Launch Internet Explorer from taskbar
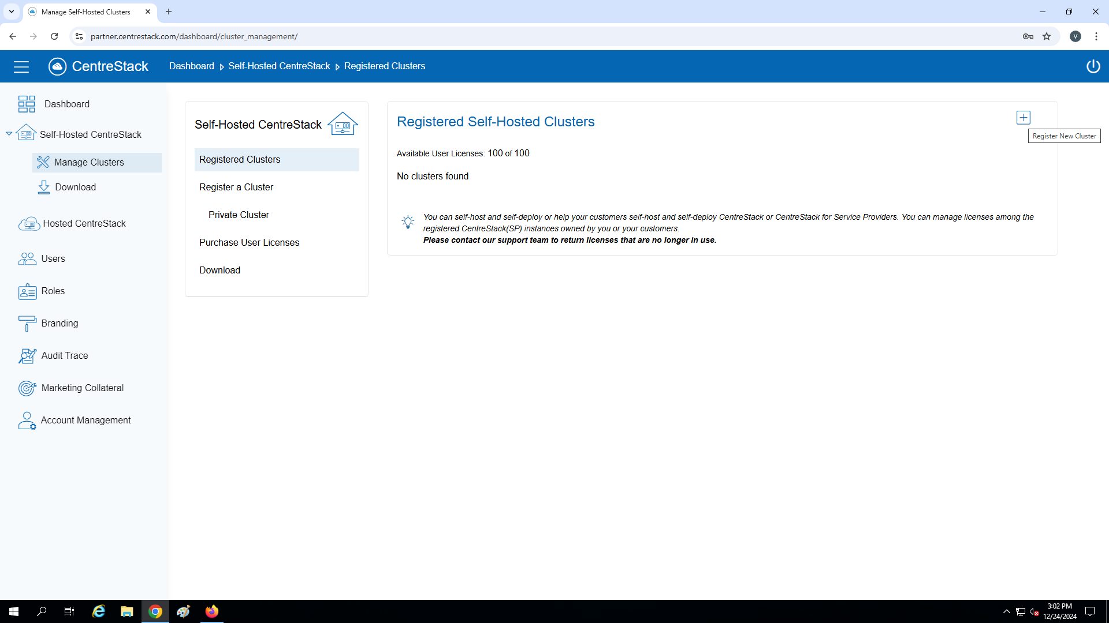 [x=99, y=611]
